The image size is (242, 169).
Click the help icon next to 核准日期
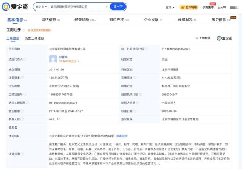pos(135,111)
